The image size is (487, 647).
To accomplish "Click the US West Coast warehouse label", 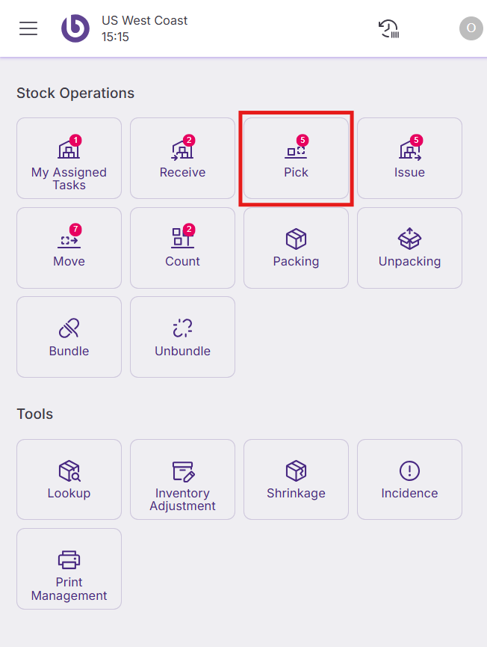I will [x=145, y=20].
